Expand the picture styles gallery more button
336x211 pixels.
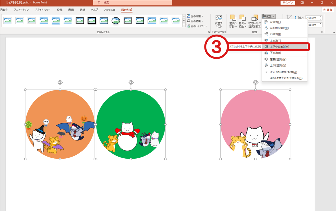pos(184,25)
